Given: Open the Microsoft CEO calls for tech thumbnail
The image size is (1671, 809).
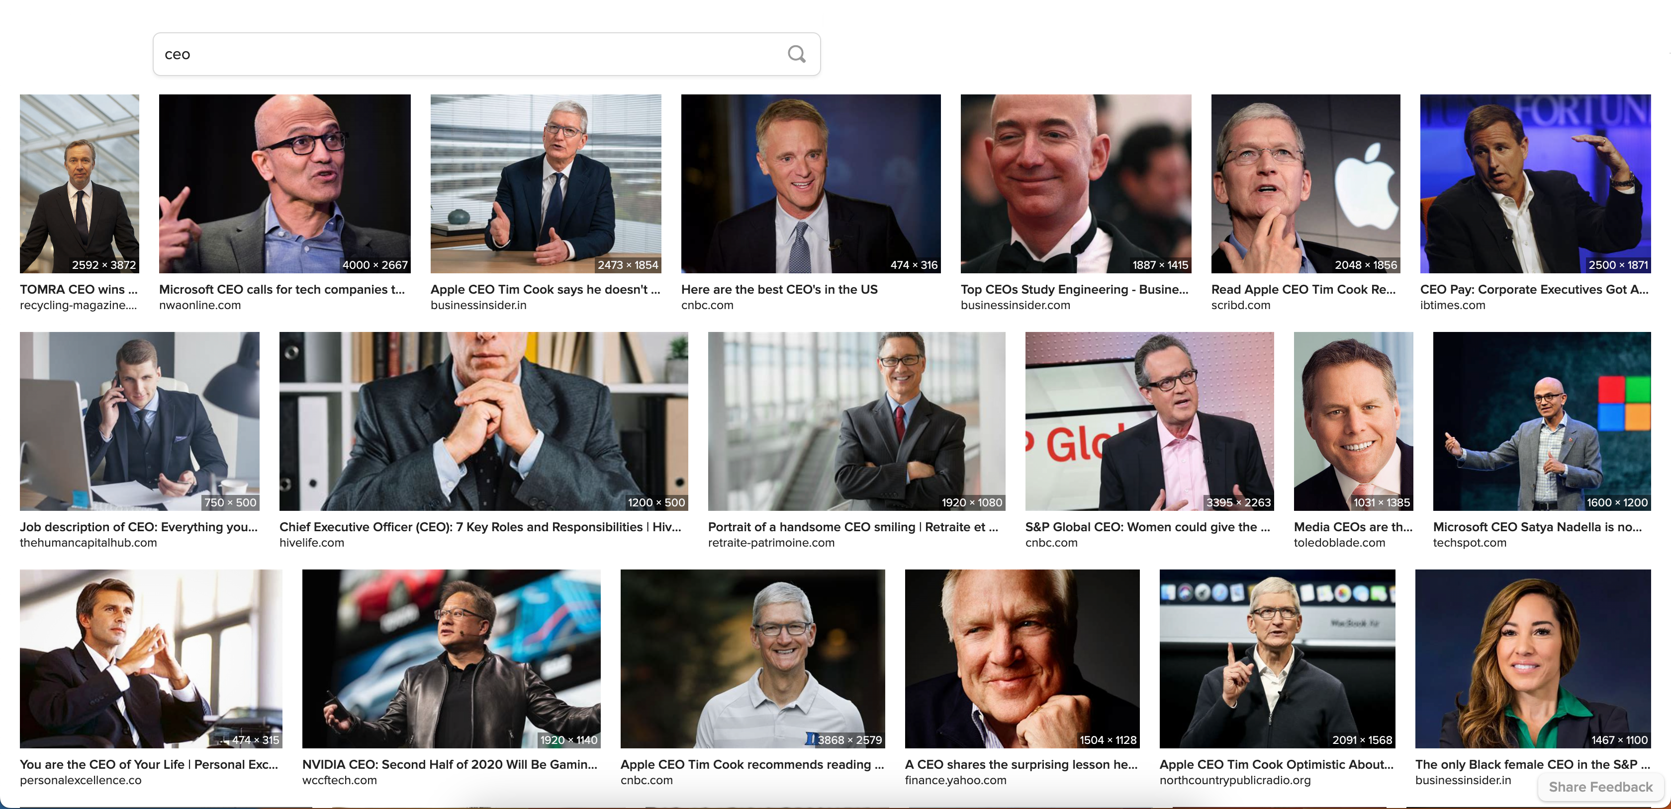Looking at the screenshot, I should pyautogui.click(x=284, y=183).
